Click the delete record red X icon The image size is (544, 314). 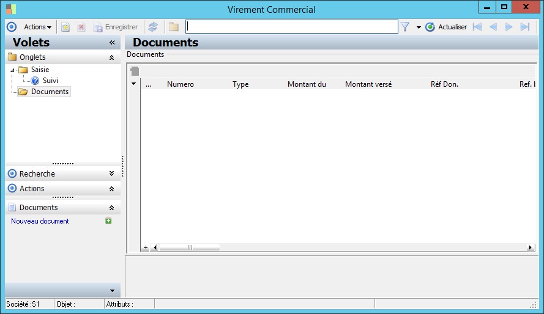pos(81,27)
